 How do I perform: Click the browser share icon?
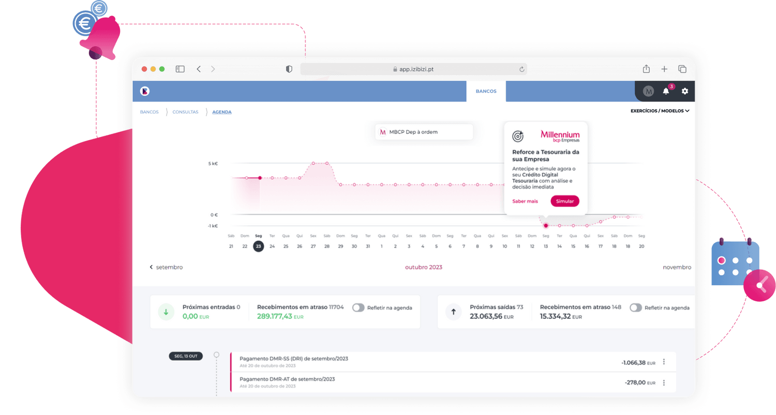coord(646,69)
